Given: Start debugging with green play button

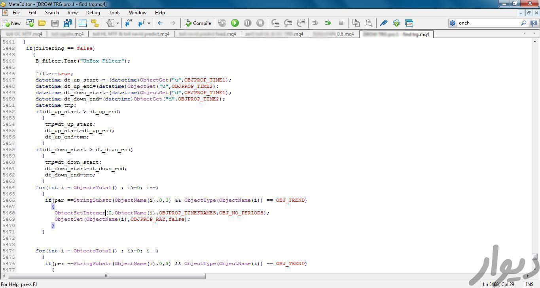Looking at the screenshot, I should (x=235, y=23).
